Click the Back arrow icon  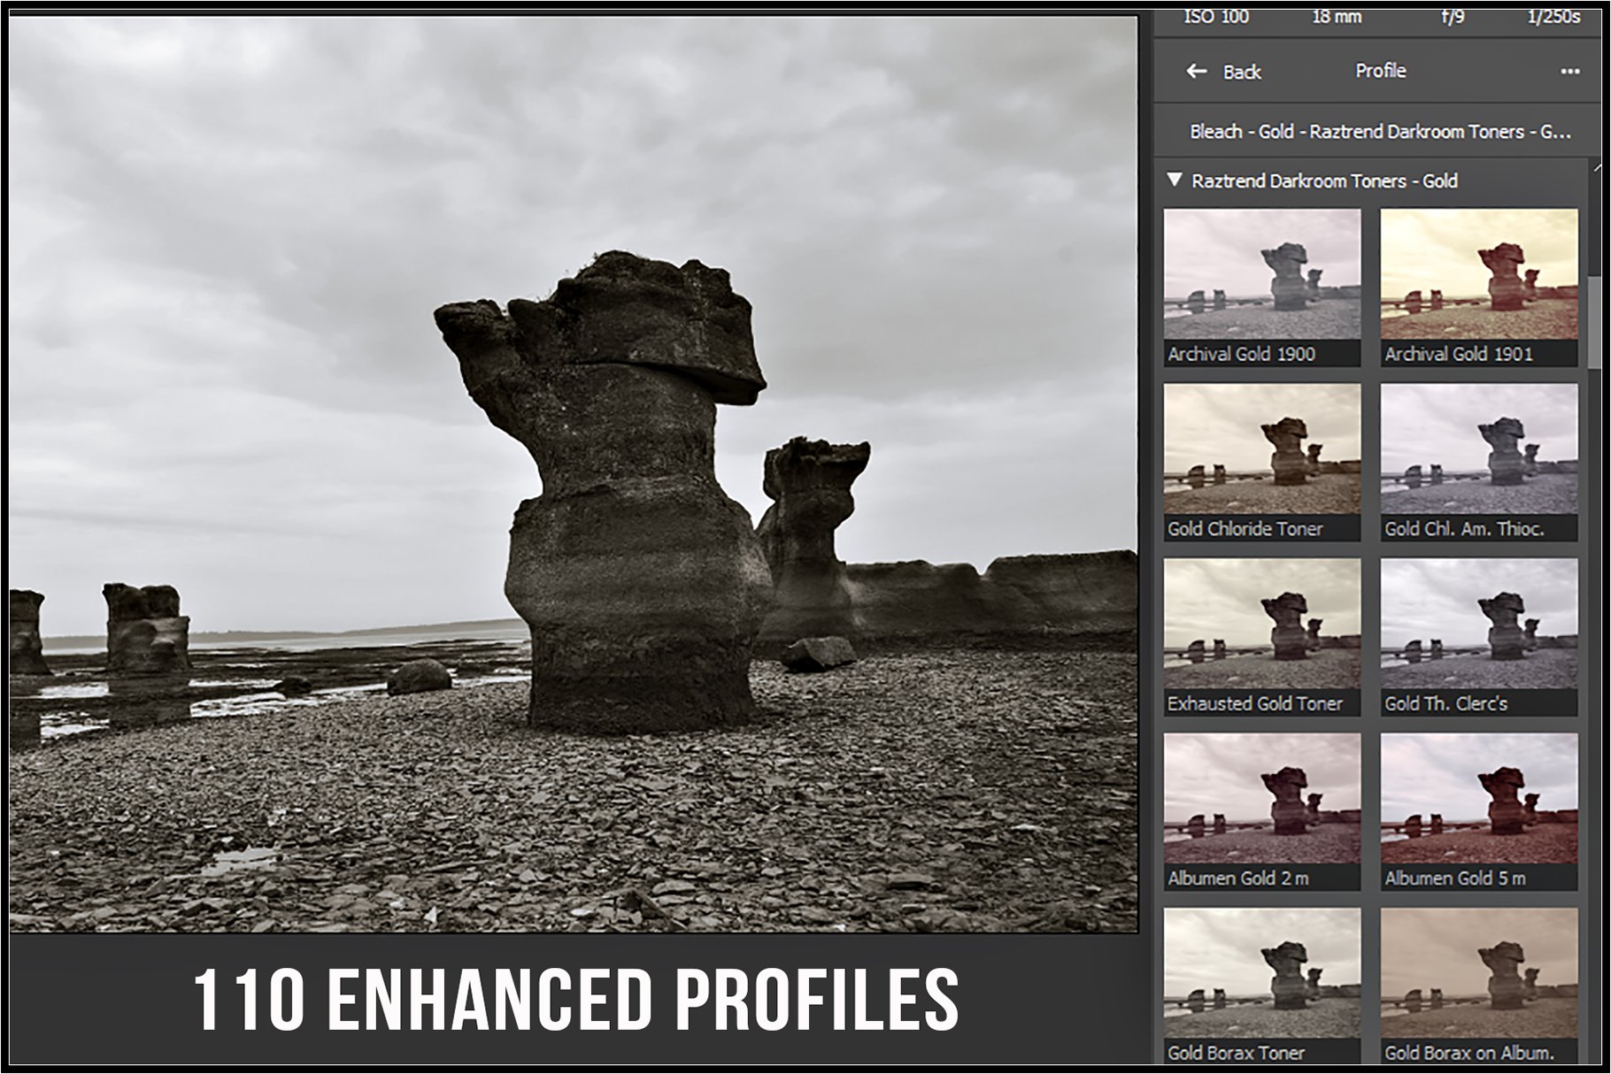(x=1196, y=72)
